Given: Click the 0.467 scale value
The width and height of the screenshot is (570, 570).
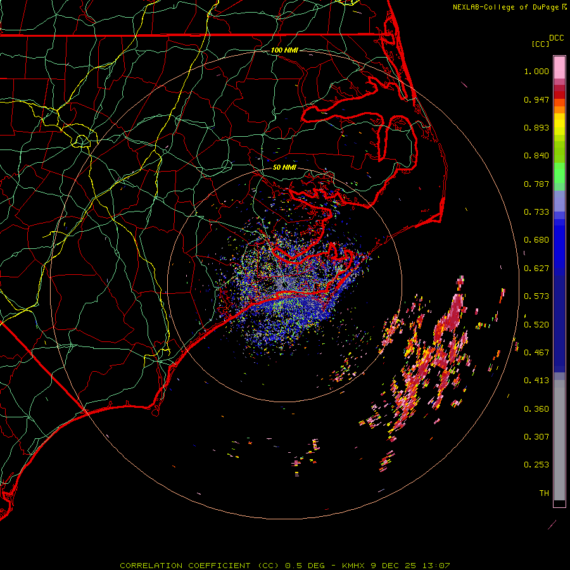Looking at the screenshot, I should [536, 353].
